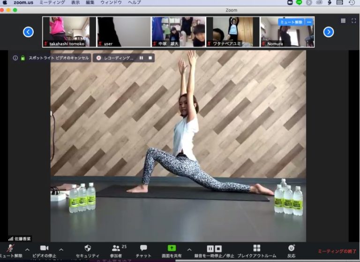Expand share screen options arrow
The width and height of the screenshot is (360, 262).
189,249
